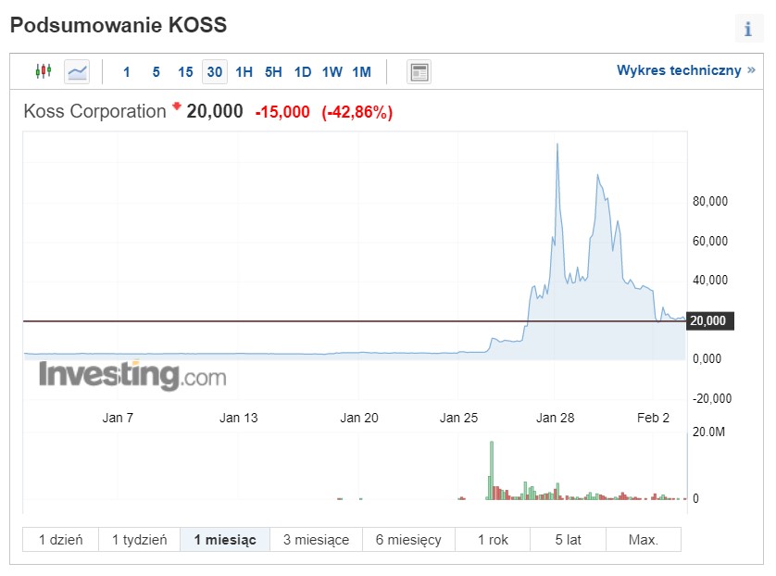Click the tallest green volume bar
The image size is (776, 576).
click(492, 470)
